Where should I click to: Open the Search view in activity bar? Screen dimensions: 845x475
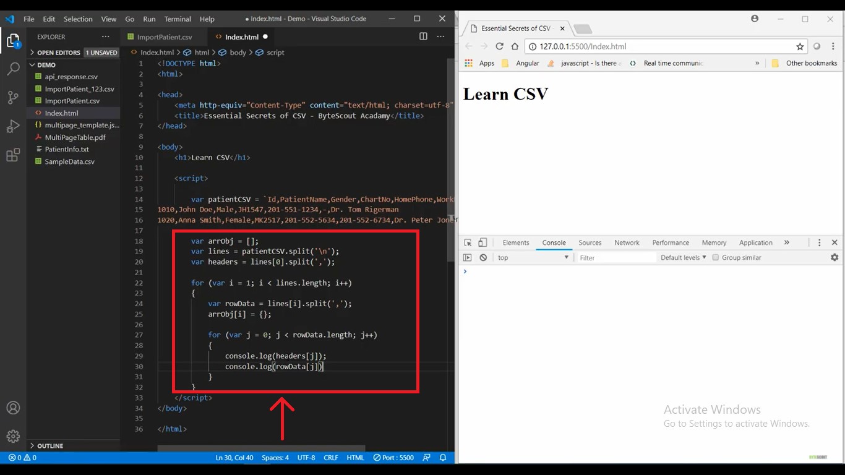coord(13,69)
